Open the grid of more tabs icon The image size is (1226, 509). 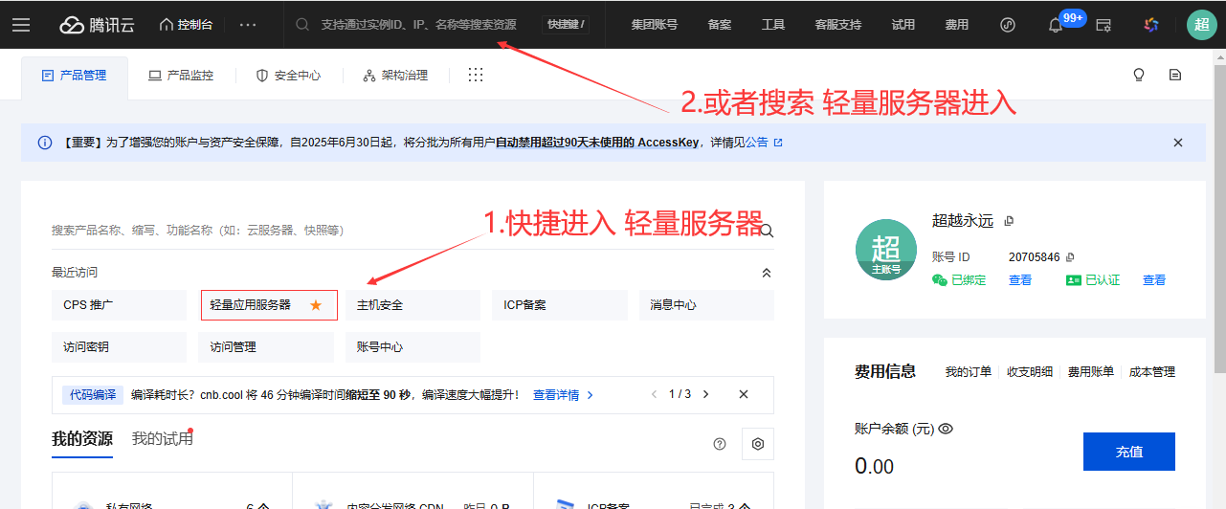point(476,75)
